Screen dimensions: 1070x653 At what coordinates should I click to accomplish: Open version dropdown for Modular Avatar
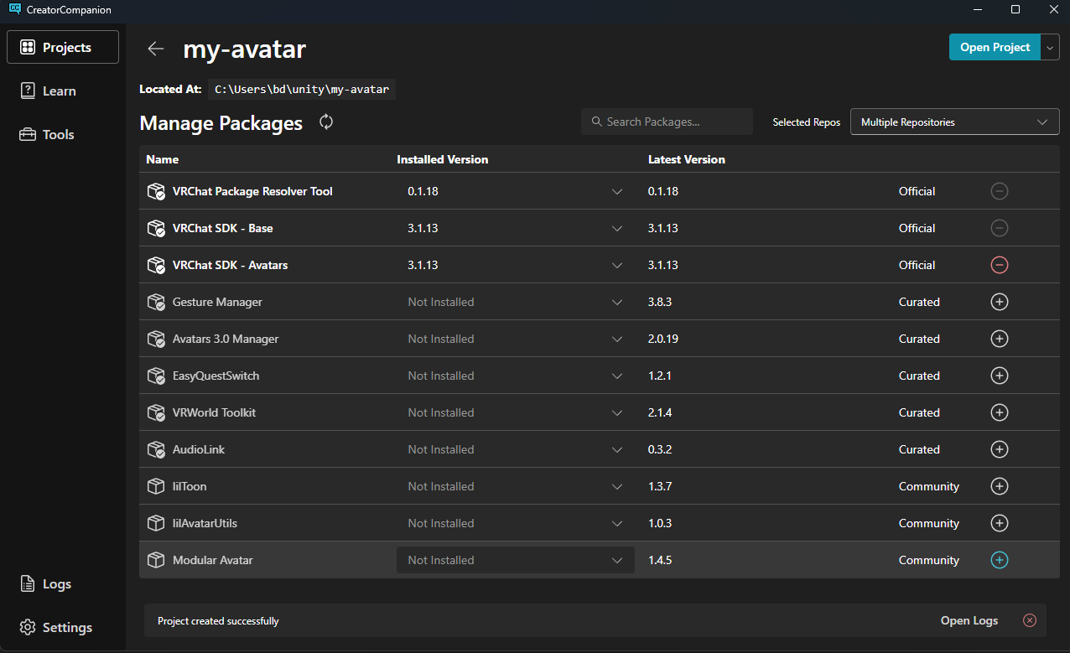515,560
